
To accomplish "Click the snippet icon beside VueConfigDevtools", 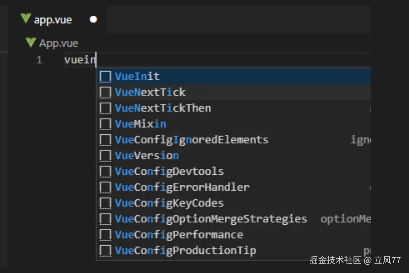I will tap(105, 172).
